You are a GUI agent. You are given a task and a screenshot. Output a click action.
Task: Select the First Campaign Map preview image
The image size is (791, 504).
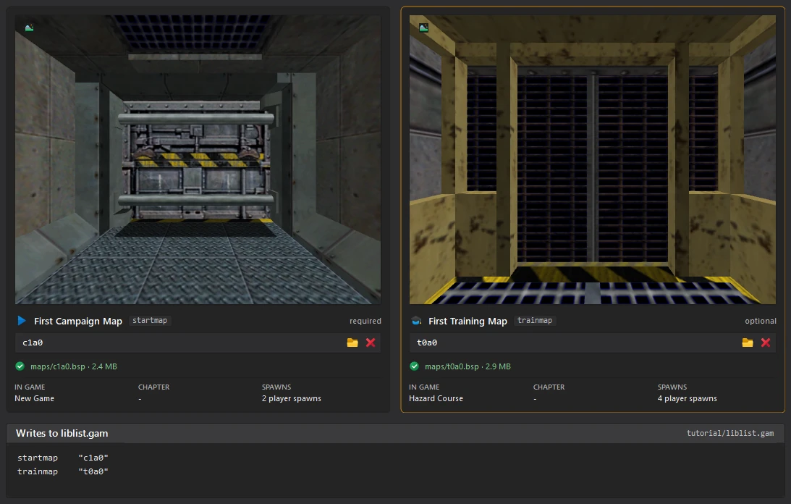pyautogui.click(x=198, y=159)
